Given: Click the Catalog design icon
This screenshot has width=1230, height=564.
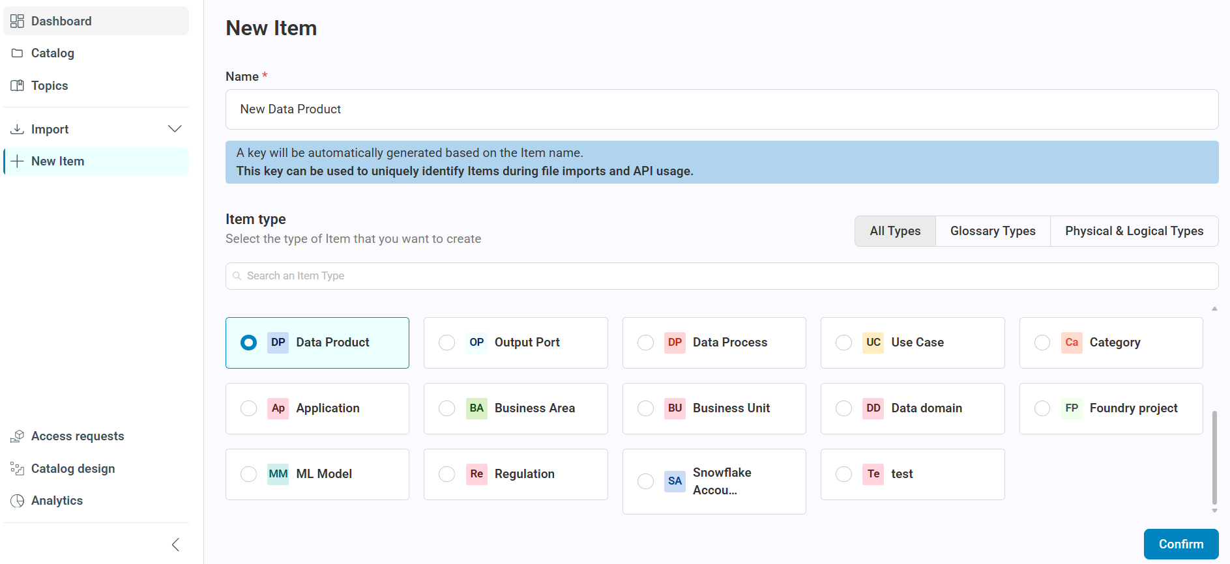Looking at the screenshot, I should pos(18,469).
